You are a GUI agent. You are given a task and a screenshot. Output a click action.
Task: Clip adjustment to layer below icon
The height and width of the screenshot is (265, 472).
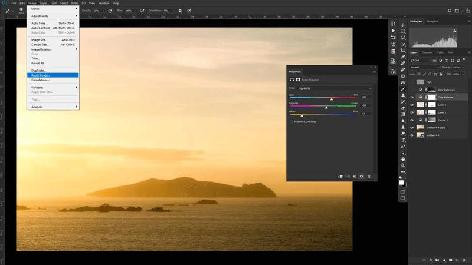click(x=340, y=176)
